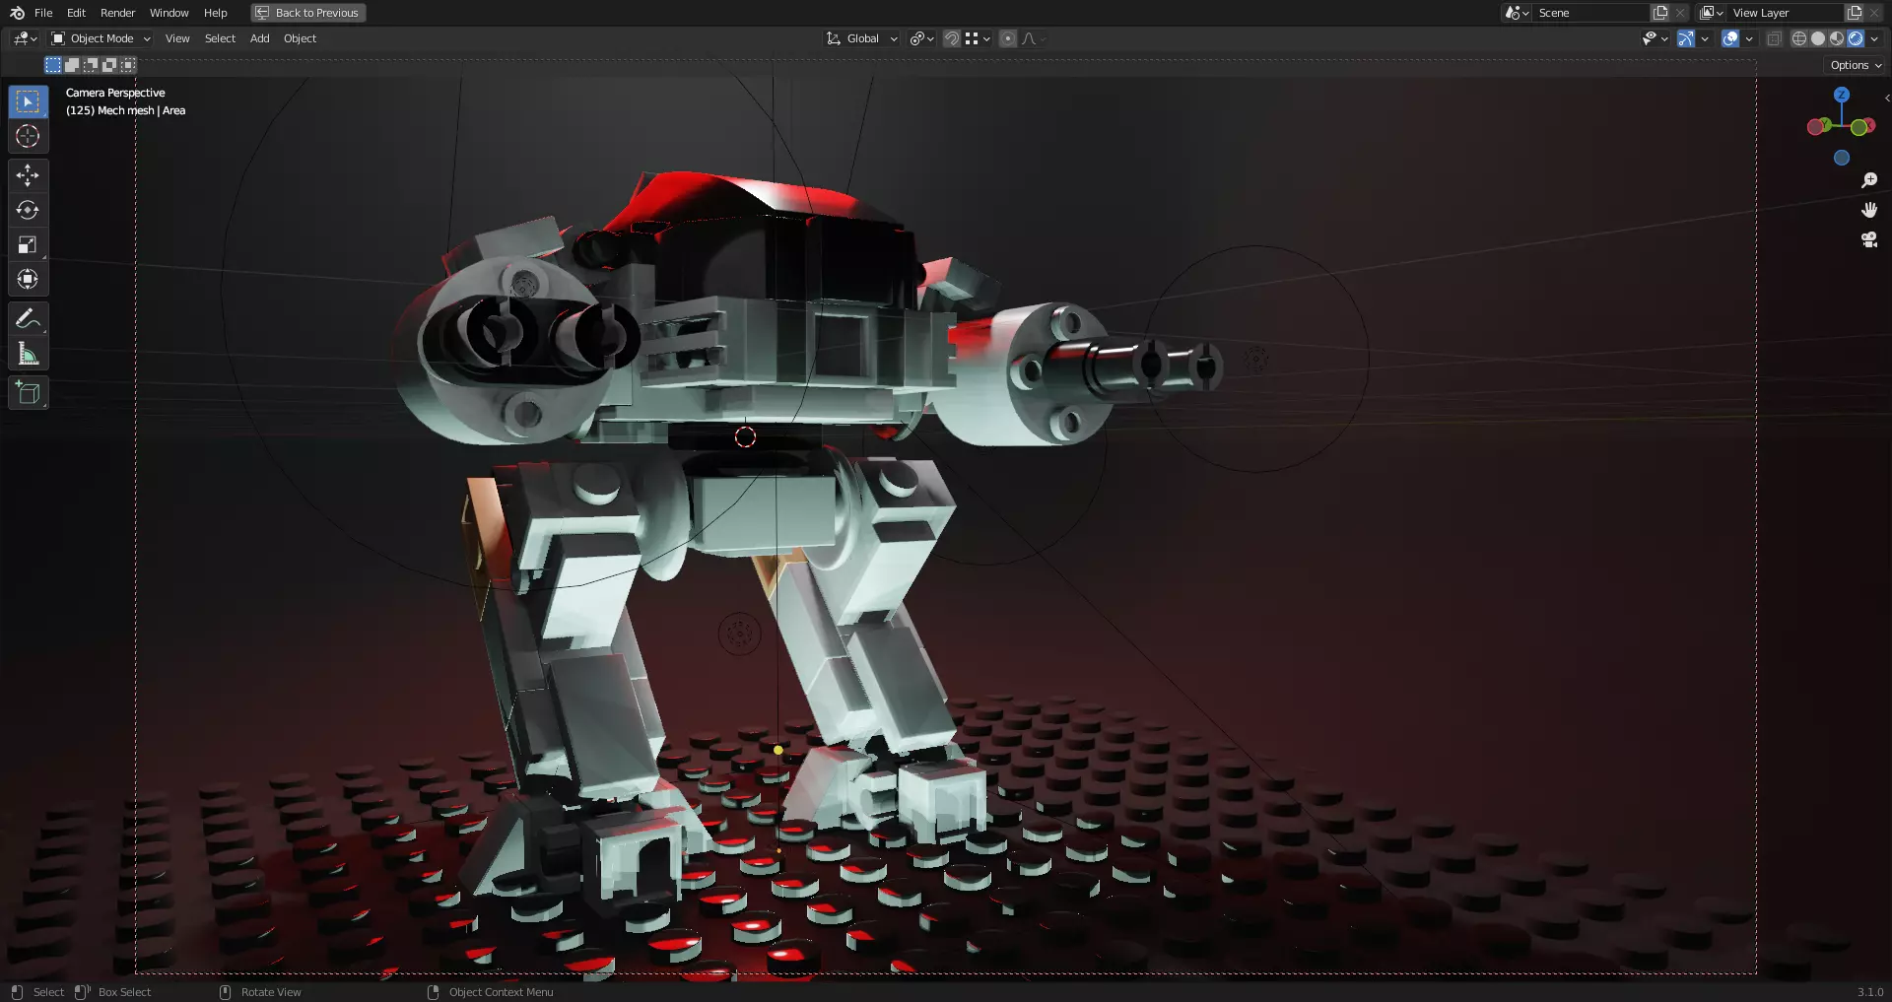Open the editor type dropdown
The height and width of the screenshot is (1002, 1892).
tap(25, 38)
